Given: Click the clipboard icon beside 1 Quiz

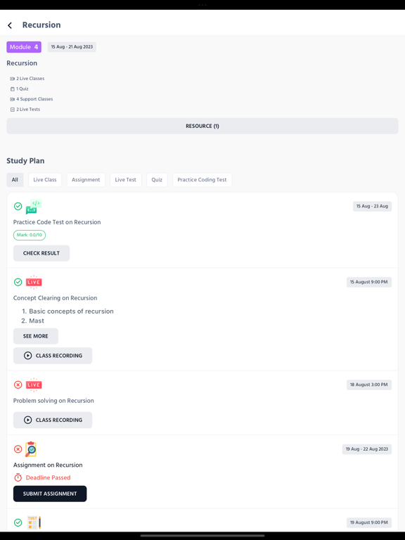Looking at the screenshot, I should pos(13,89).
